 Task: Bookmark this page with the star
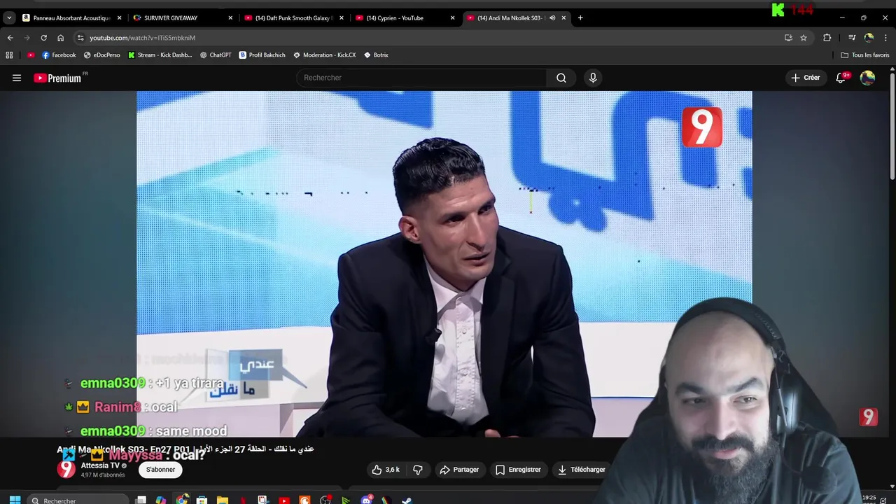[804, 38]
